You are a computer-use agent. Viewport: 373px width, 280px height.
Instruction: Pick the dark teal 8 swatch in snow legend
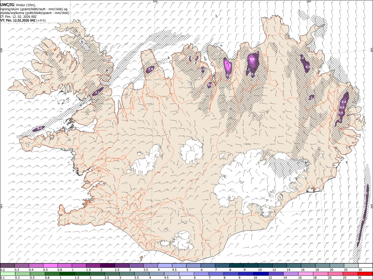pyautogui.click(x=236, y=266)
